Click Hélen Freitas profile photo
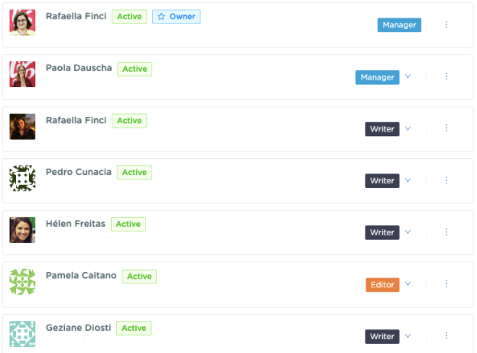 click(22, 230)
